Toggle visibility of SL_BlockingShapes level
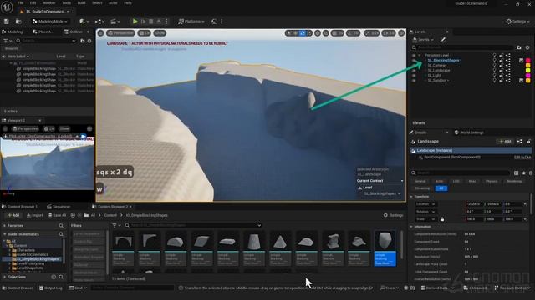Screen dimensions: 535x300 tap(414, 61)
